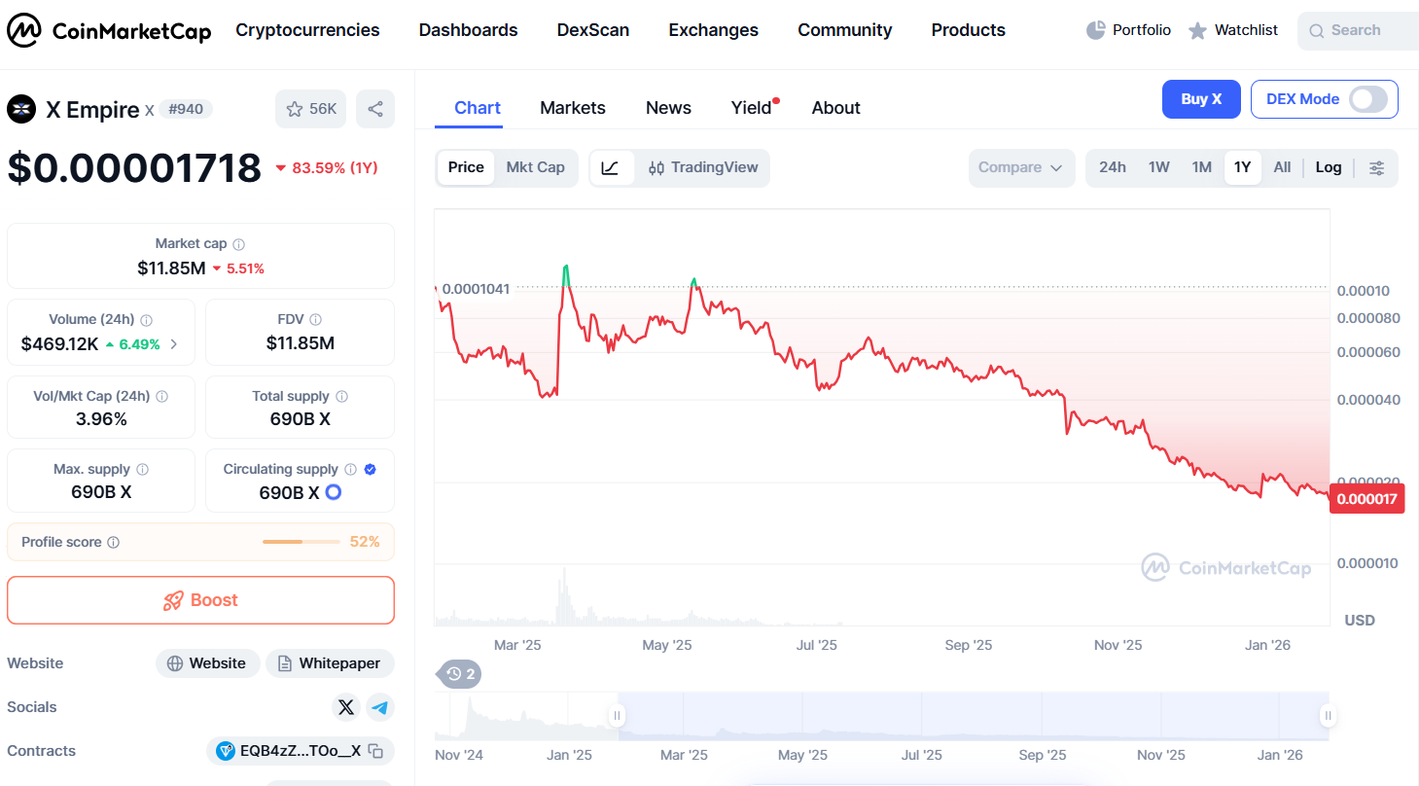Click the circulating supply progress ring icon

[334, 492]
